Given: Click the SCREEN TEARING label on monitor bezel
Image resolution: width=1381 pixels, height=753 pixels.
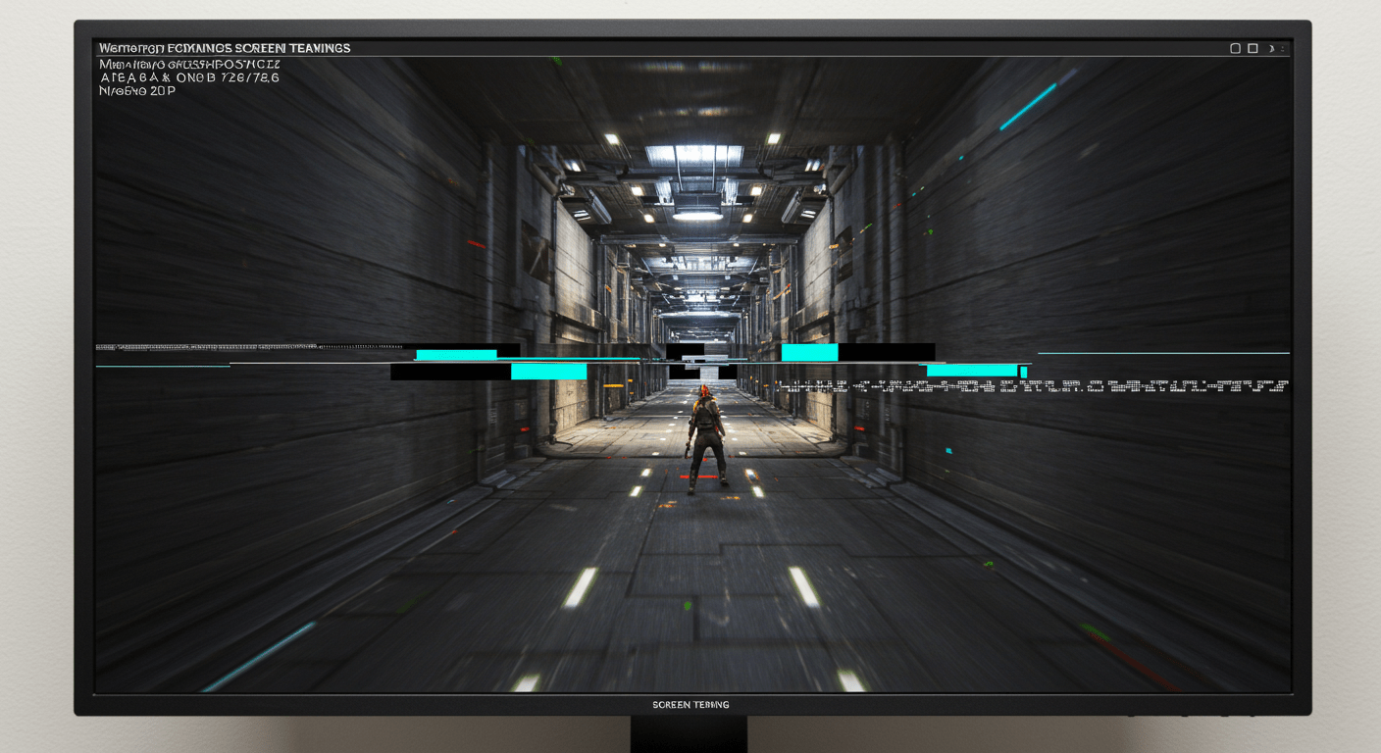Looking at the screenshot, I should click(x=690, y=705).
